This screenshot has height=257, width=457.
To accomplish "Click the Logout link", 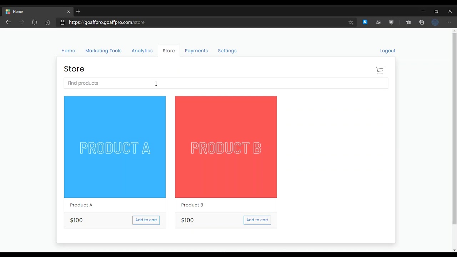I will pyautogui.click(x=388, y=51).
